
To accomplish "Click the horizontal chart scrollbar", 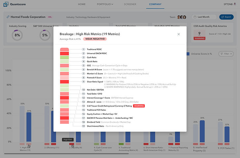I will pos(66,153).
